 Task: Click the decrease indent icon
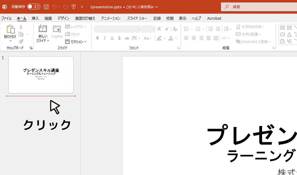(x=210, y=29)
